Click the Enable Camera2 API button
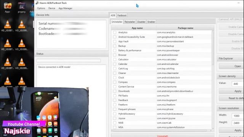Screen dimensions: 244x137 coord(231,27)
